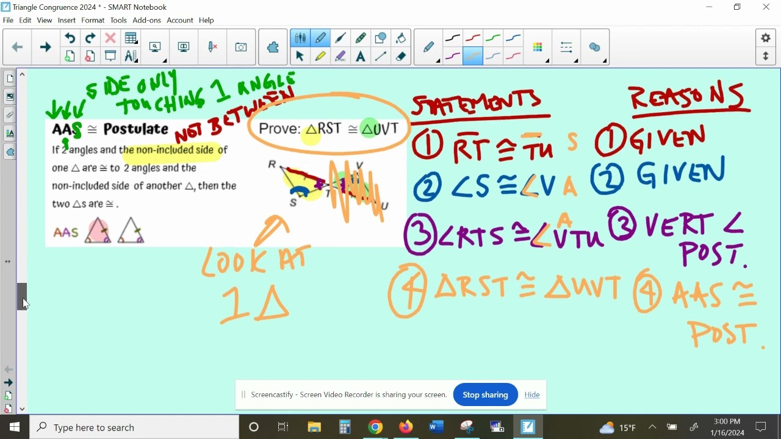Screen dimensions: 781x439
Task: Select the standard pen type
Action: pyautogui.click(x=320, y=38)
